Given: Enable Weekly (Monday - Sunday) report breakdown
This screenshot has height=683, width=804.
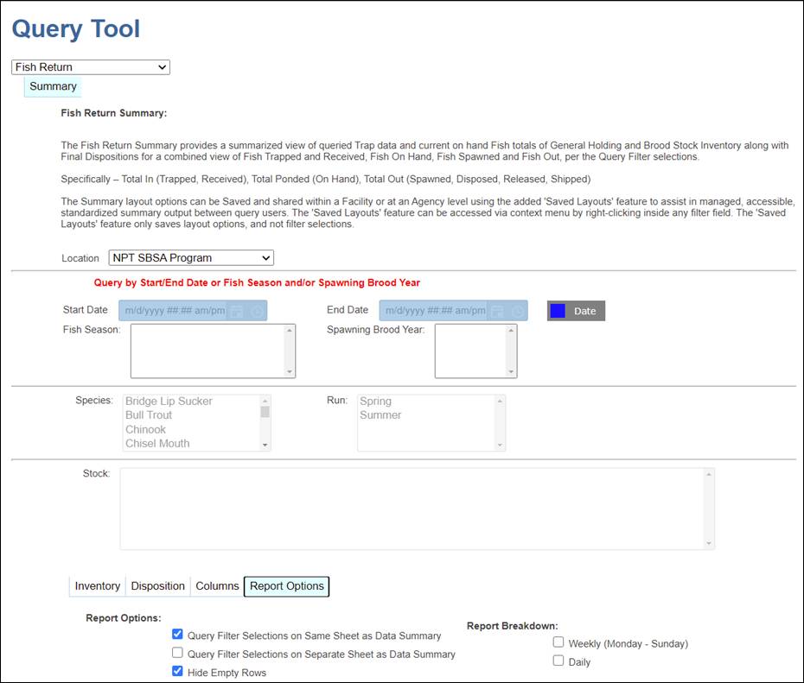Looking at the screenshot, I should (558, 642).
